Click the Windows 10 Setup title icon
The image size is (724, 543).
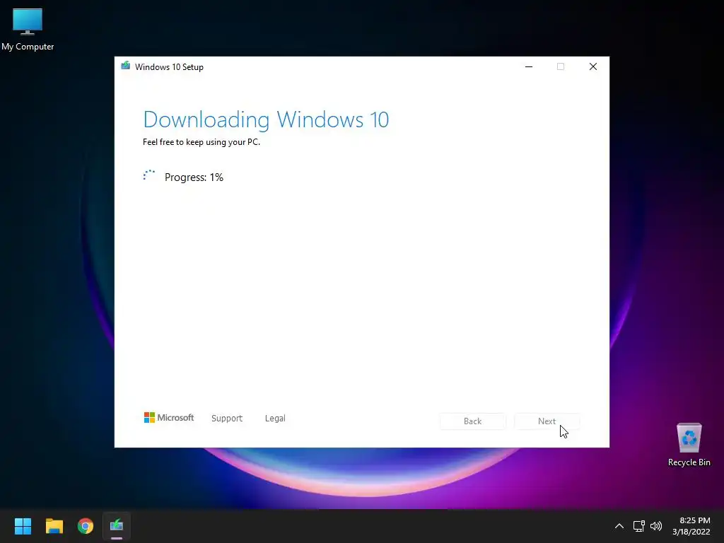(x=126, y=66)
